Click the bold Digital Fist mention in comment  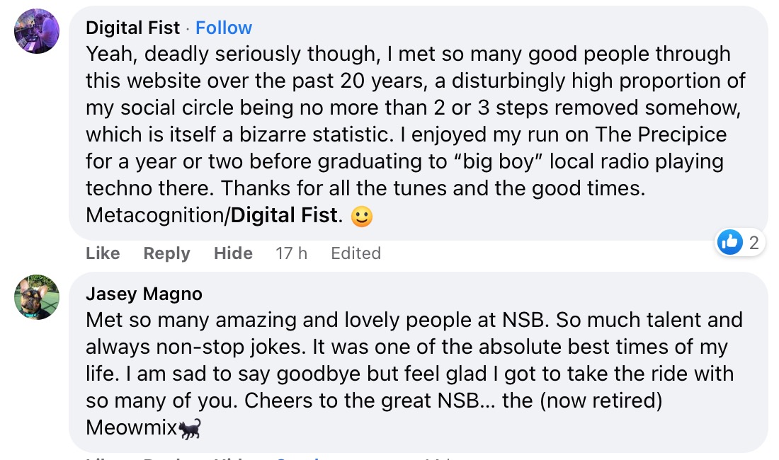click(x=284, y=215)
